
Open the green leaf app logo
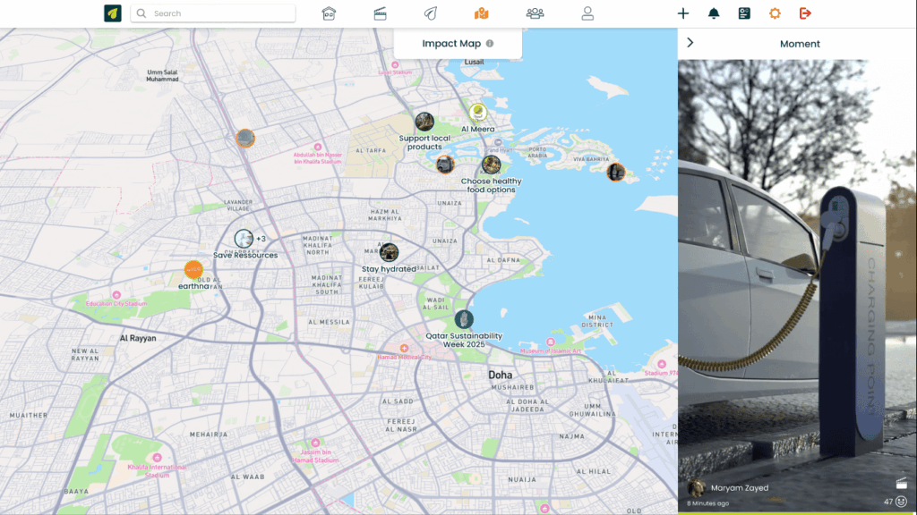coord(113,13)
